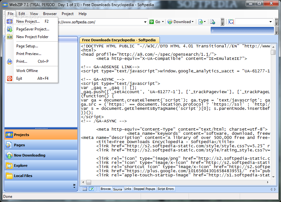The image size is (281, 202).
Task: Choose Print... menu entry
Action: click(x=32, y=61)
